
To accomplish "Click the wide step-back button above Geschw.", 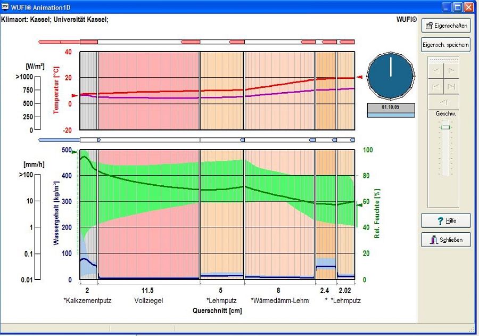I will [x=444, y=102].
